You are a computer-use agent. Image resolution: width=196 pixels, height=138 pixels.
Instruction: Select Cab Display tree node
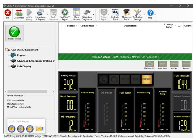pyautogui.click(x=21, y=66)
